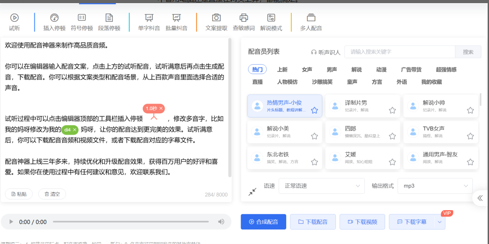Screen dimensions: 489x244
Task: Click the 清空 clear button
Action: (x=52, y=194)
